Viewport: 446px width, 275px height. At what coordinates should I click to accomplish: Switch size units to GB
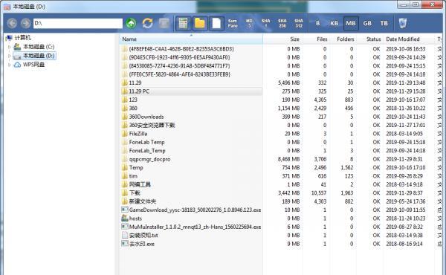tap(367, 23)
